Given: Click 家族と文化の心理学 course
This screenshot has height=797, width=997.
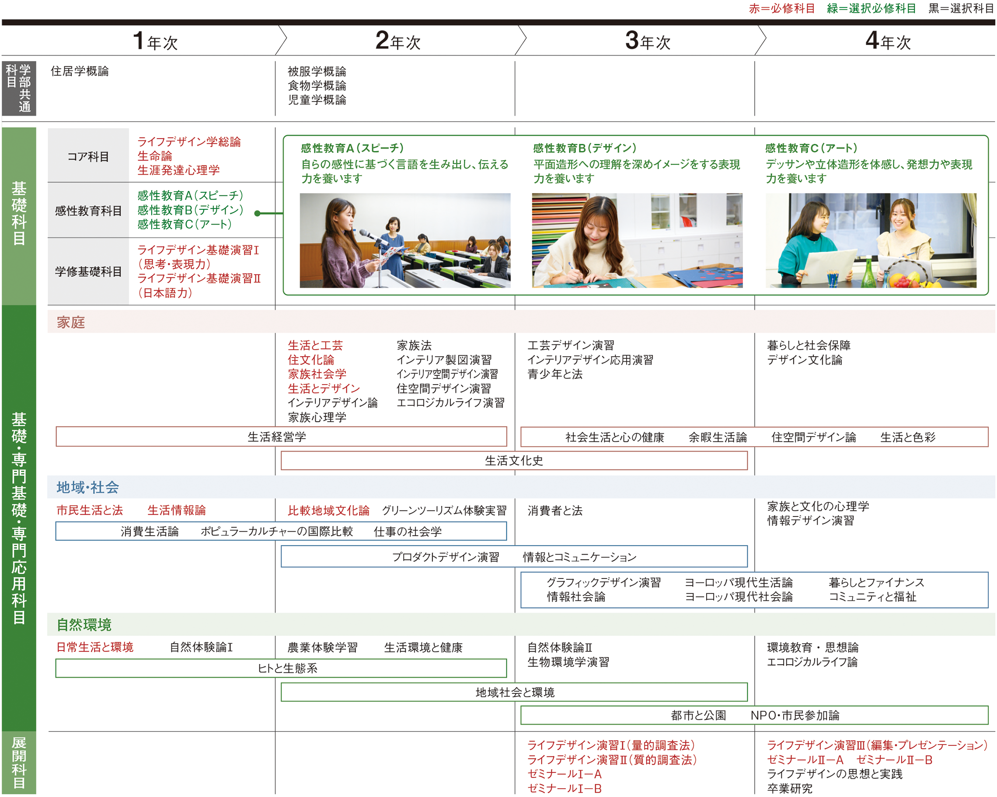Looking at the screenshot, I should (x=818, y=506).
